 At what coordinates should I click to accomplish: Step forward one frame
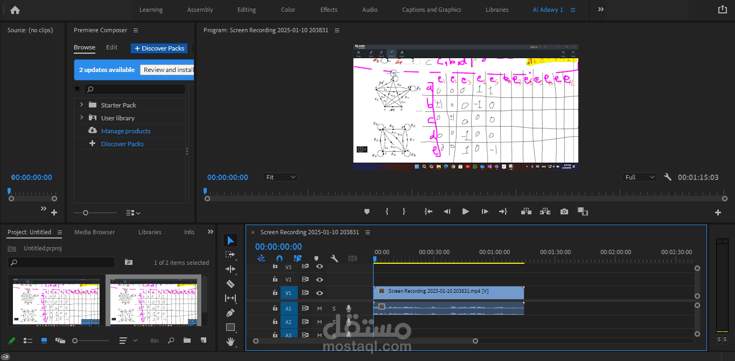485,212
